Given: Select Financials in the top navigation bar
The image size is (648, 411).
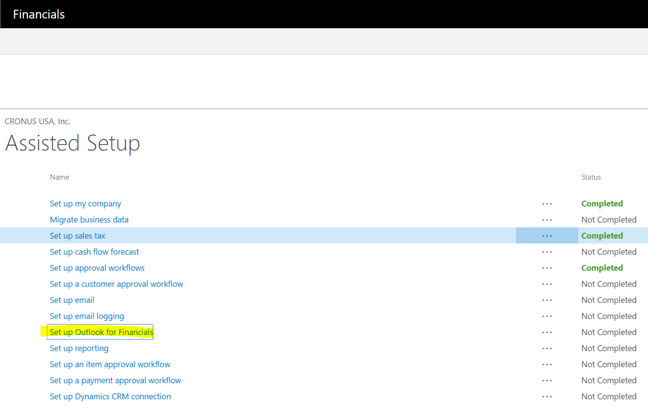Looking at the screenshot, I should 39,14.
